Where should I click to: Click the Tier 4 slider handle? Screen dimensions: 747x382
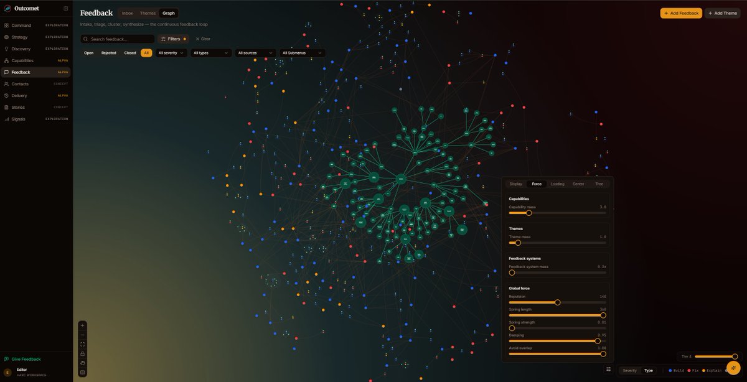click(x=735, y=356)
